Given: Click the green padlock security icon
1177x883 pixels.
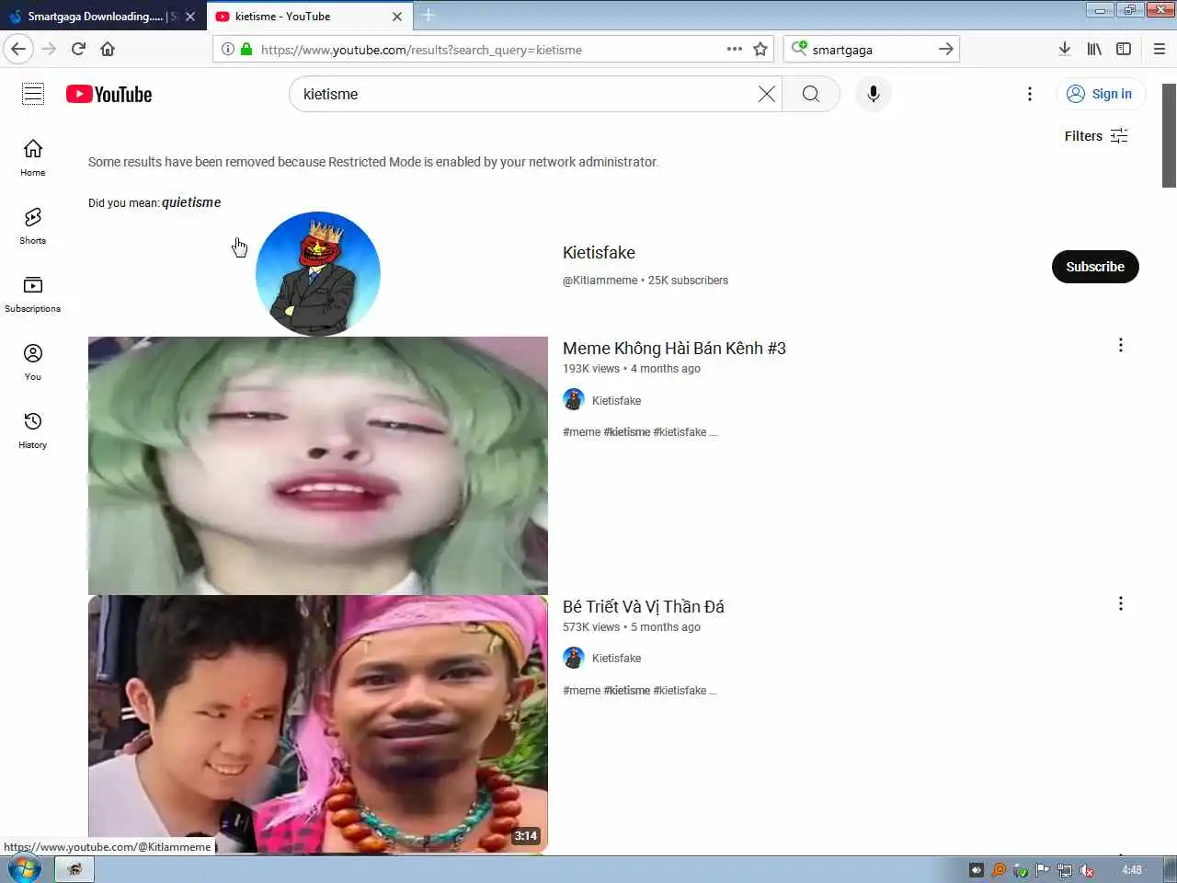Looking at the screenshot, I should point(246,49).
